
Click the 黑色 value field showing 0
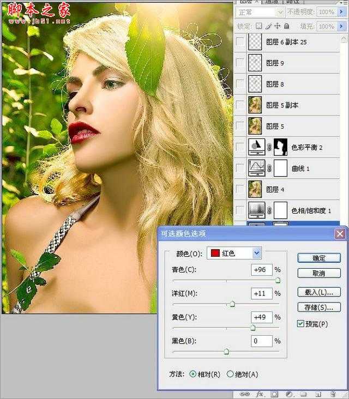point(262,341)
